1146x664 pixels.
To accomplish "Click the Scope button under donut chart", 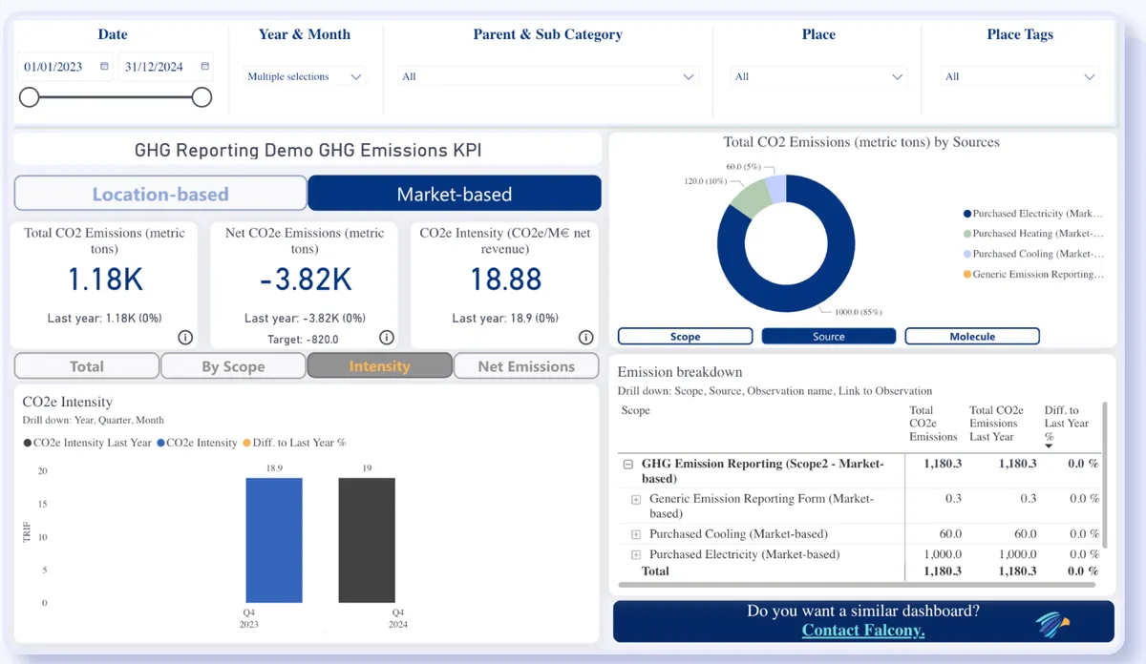I will pyautogui.click(x=685, y=336).
